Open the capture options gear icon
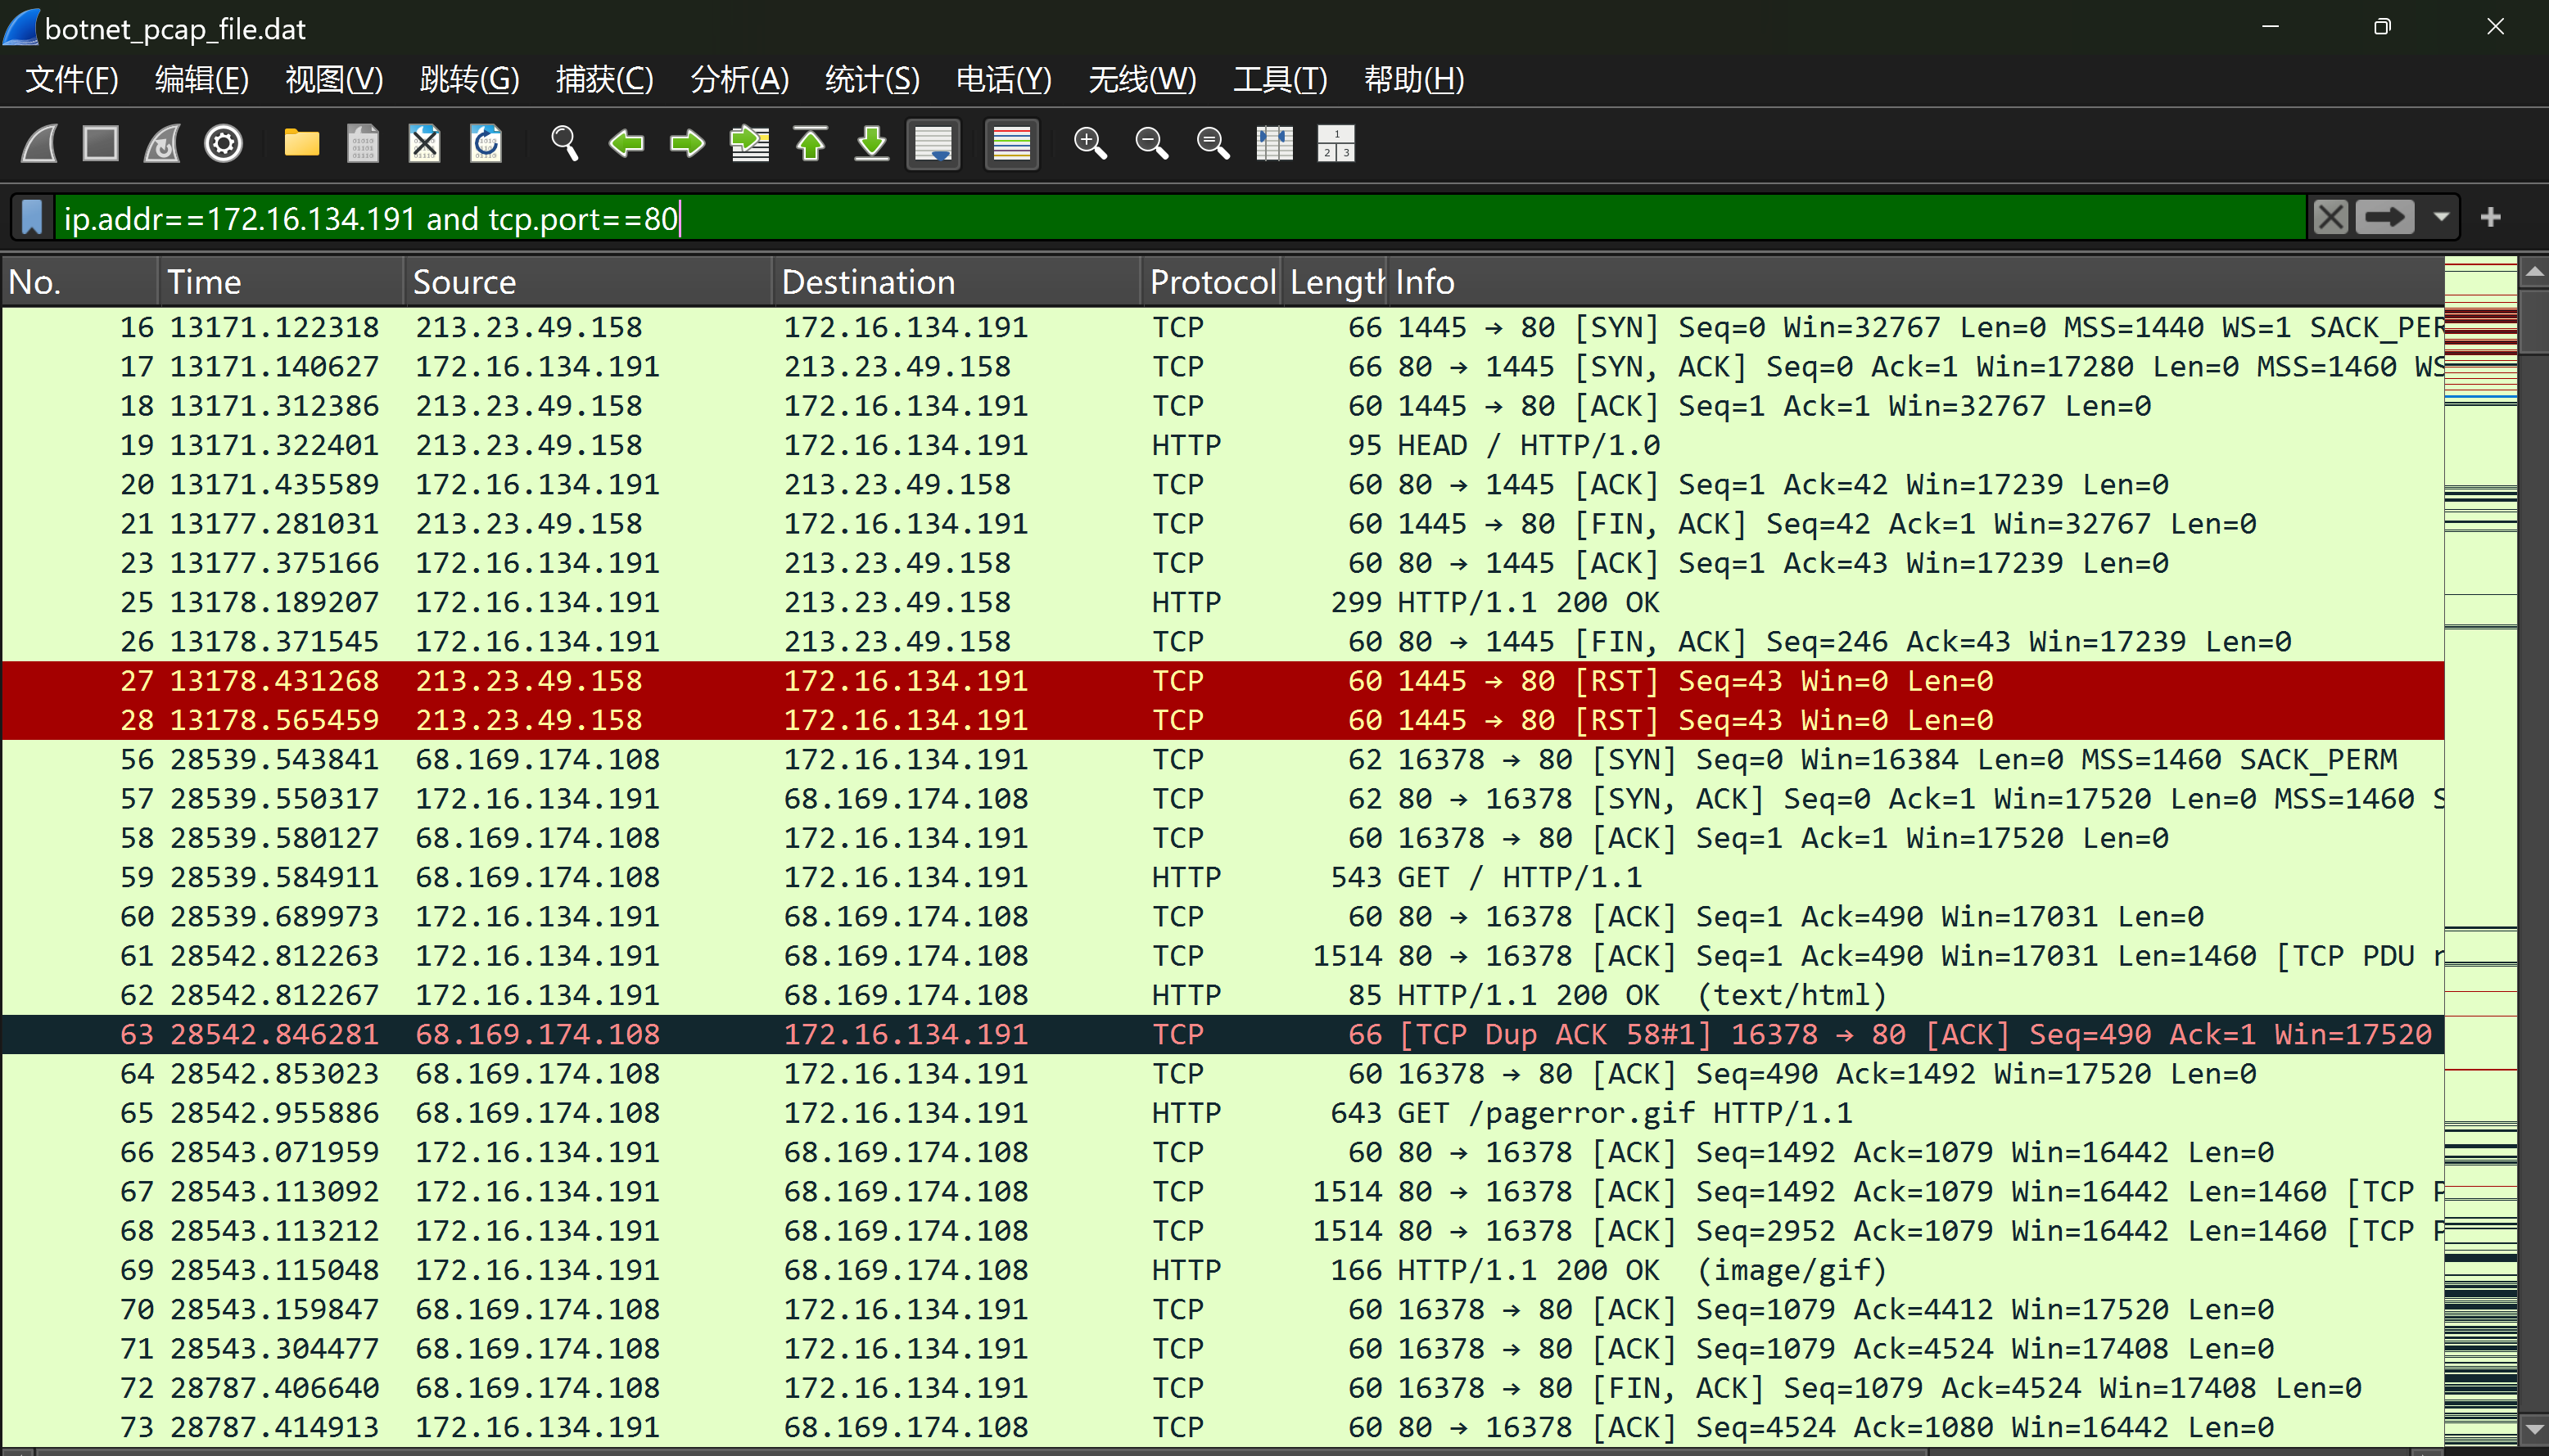Image resolution: width=2549 pixels, height=1456 pixels. 223,144
